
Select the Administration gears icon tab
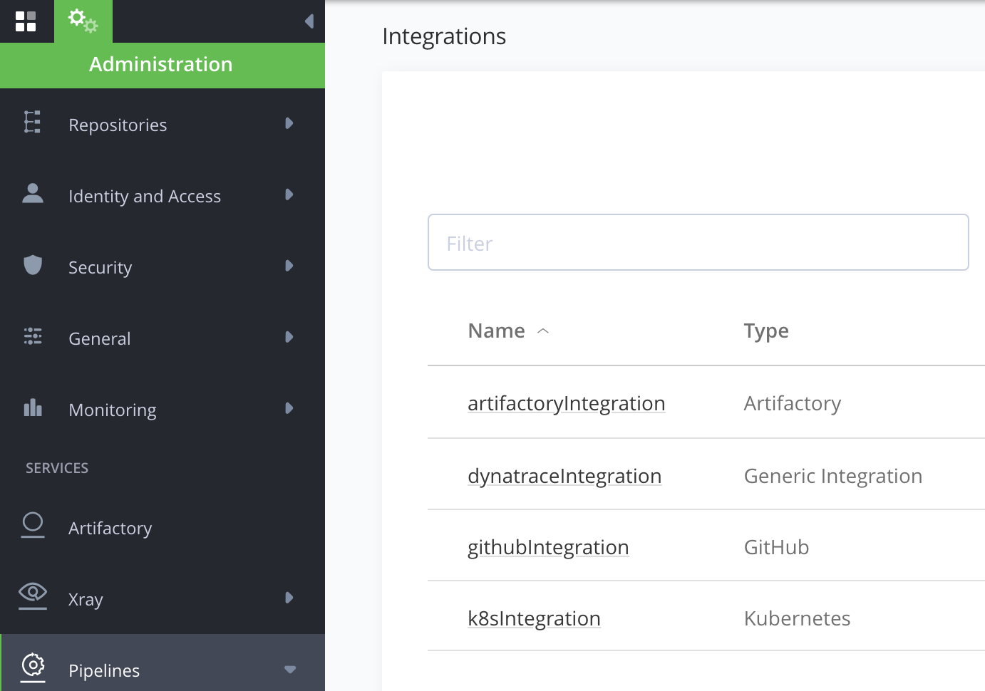click(83, 21)
